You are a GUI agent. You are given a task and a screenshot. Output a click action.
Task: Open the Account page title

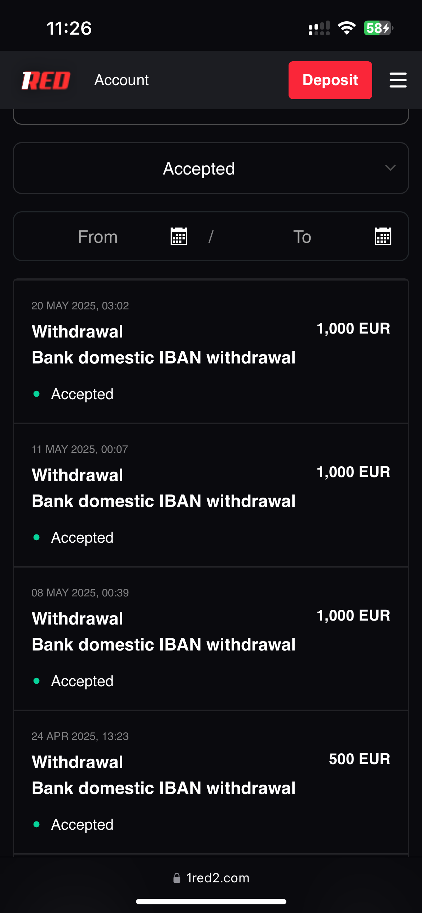coord(122,80)
